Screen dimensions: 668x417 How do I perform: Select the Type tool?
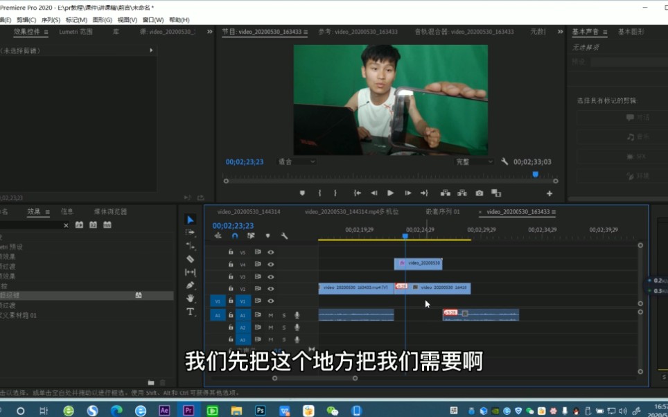(191, 311)
